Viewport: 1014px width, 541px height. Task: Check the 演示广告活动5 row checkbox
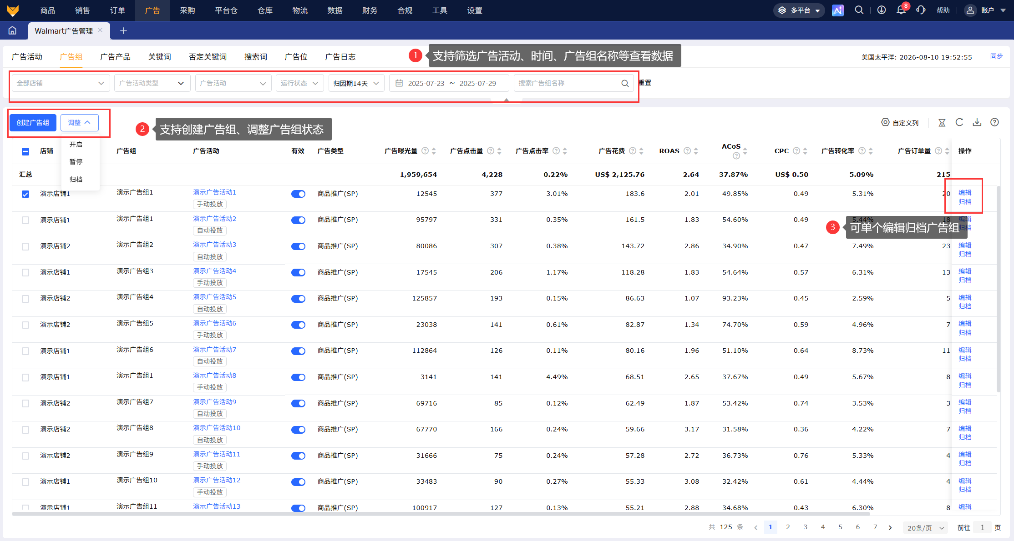[25, 299]
